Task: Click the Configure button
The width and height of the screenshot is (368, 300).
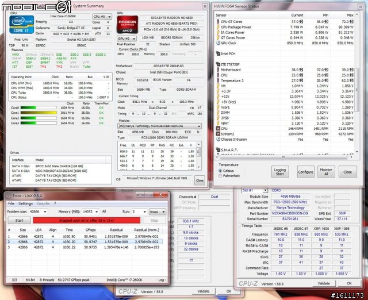Action: click(305, 172)
